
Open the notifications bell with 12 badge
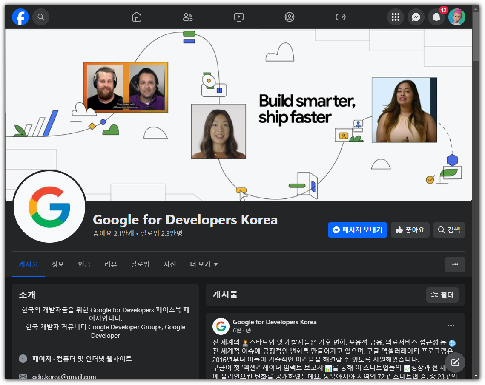pos(436,17)
